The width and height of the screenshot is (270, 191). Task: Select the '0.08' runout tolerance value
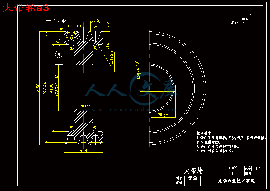pyautogui.click(x=60, y=21)
